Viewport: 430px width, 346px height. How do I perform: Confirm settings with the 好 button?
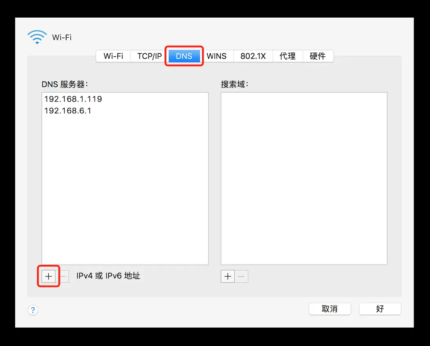point(380,309)
